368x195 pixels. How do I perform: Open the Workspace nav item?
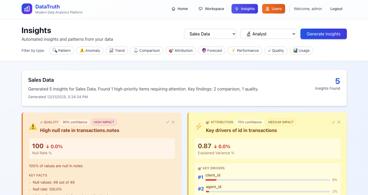tap(211, 9)
